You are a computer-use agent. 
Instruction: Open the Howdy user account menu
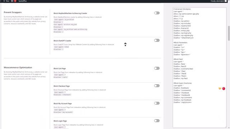click(x=218, y=1)
